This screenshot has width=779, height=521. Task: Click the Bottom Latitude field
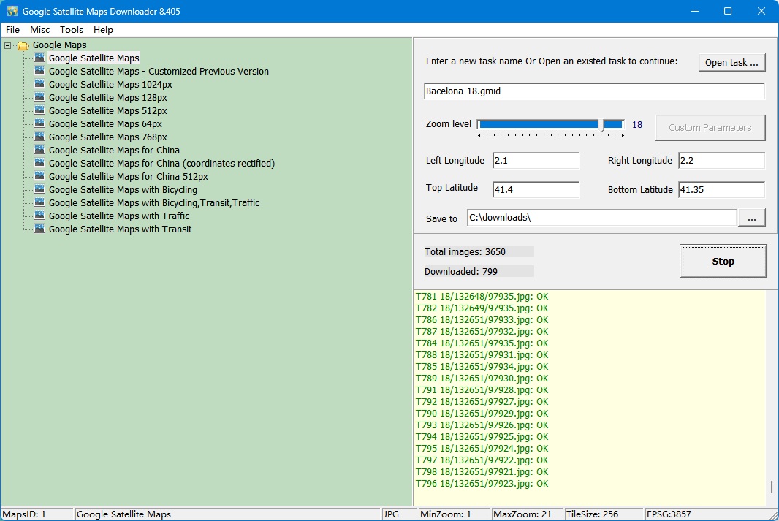(x=721, y=190)
